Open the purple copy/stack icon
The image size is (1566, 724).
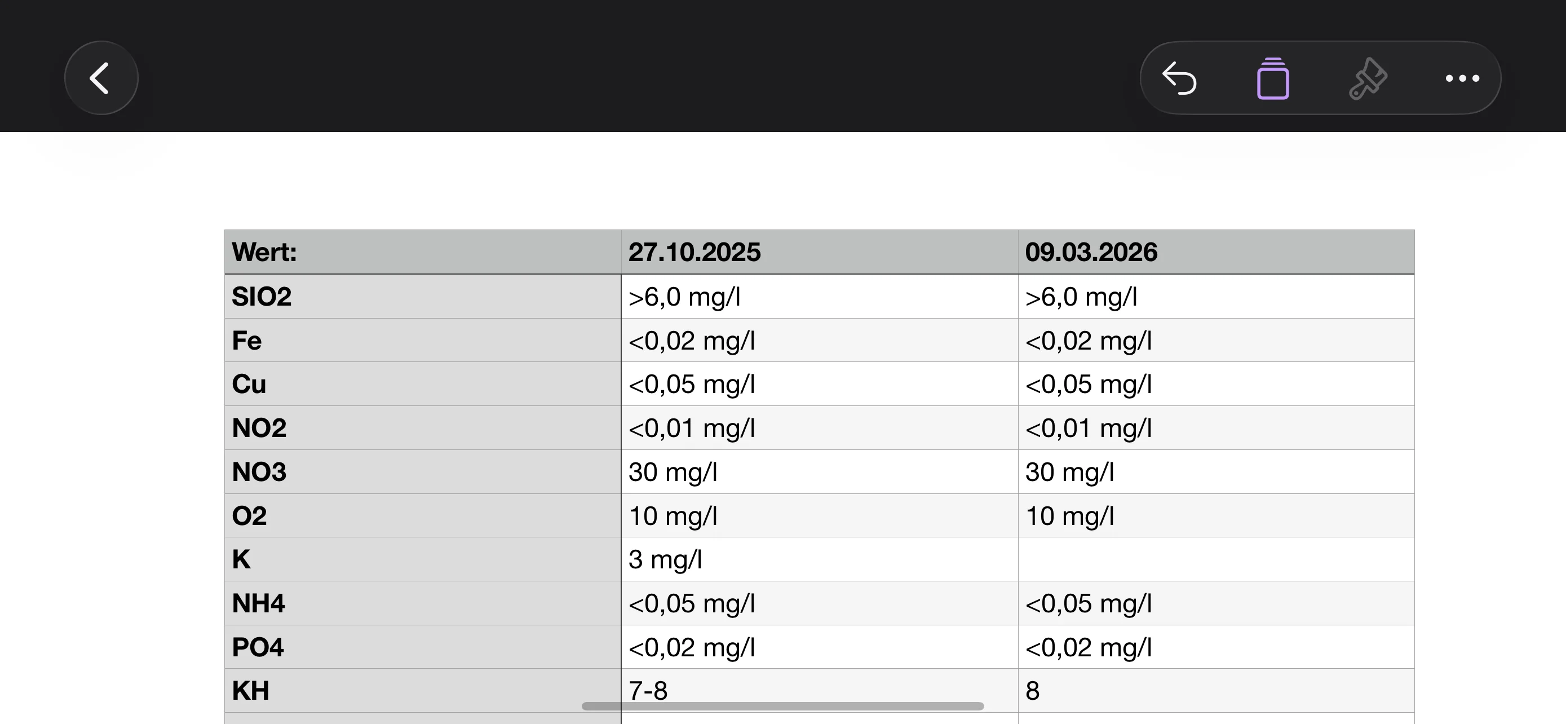[1272, 78]
